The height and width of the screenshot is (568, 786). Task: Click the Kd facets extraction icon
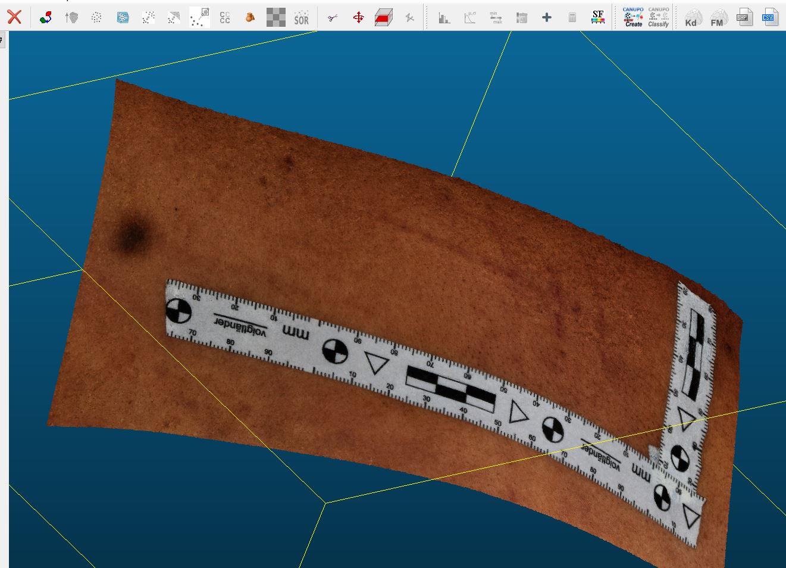(x=691, y=18)
